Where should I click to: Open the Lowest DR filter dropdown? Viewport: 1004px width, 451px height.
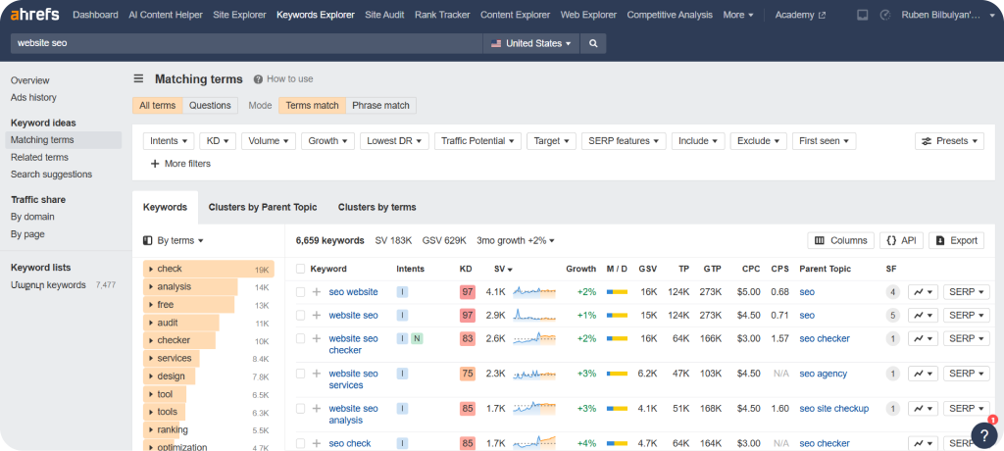tap(394, 141)
